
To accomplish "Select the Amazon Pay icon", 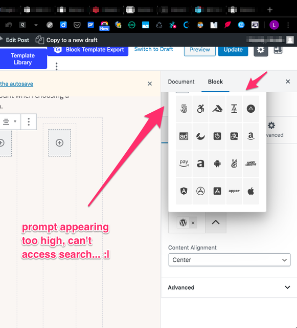I will (184, 163).
